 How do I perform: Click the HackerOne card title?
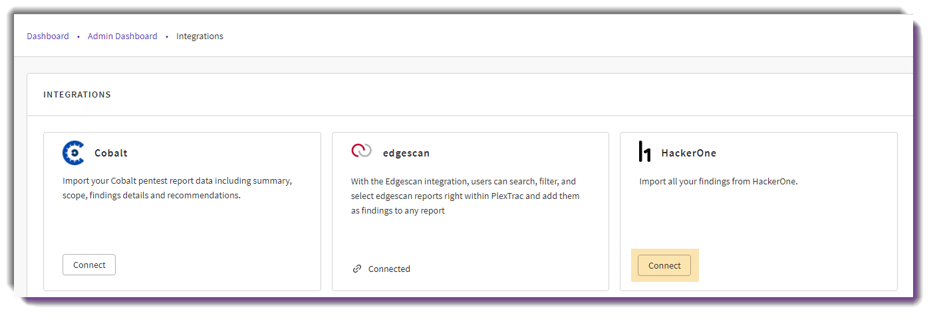click(x=688, y=153)
